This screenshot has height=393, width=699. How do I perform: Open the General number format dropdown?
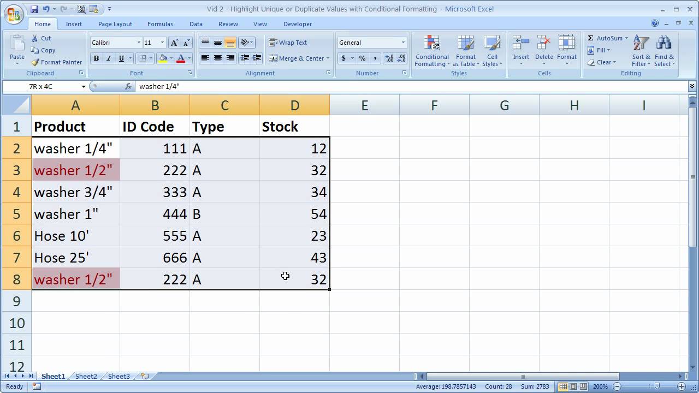pos(403,43)
